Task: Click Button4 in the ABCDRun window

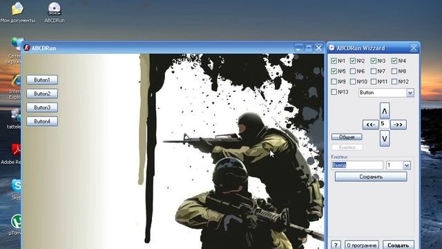Action: (x=42, y=122)
